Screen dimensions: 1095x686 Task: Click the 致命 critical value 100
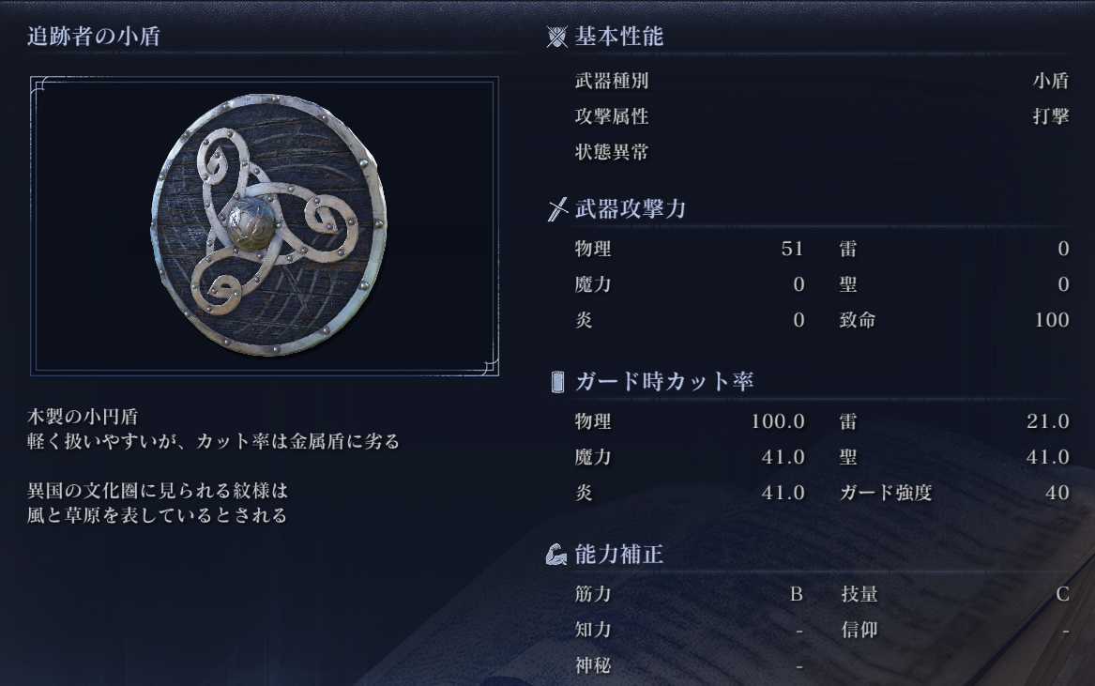click(x=1052, y=320)
